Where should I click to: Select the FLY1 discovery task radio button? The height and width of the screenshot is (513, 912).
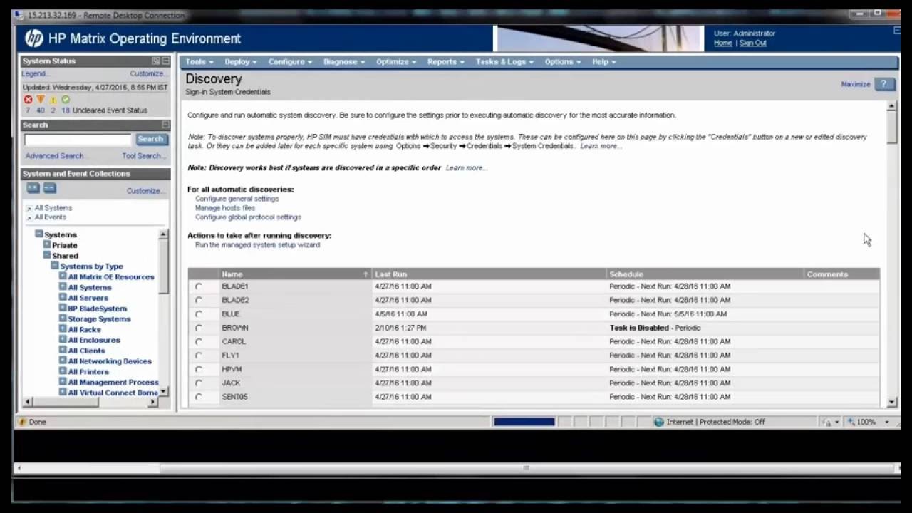pyautogui.click(x=198, y=356)
